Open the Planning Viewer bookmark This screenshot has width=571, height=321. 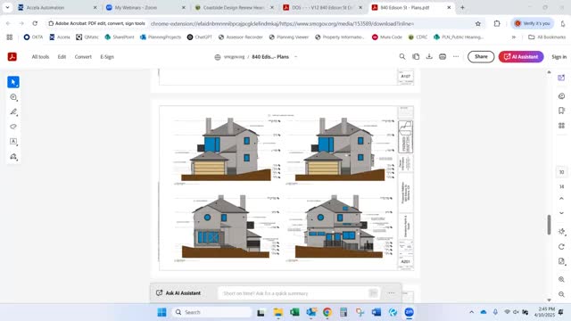pyautogui.click(x=289, y=37)
